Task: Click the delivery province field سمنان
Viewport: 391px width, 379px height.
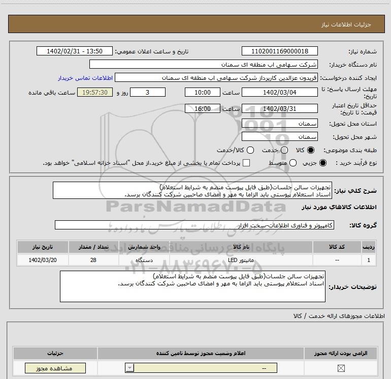Action: tap(279, 123)
